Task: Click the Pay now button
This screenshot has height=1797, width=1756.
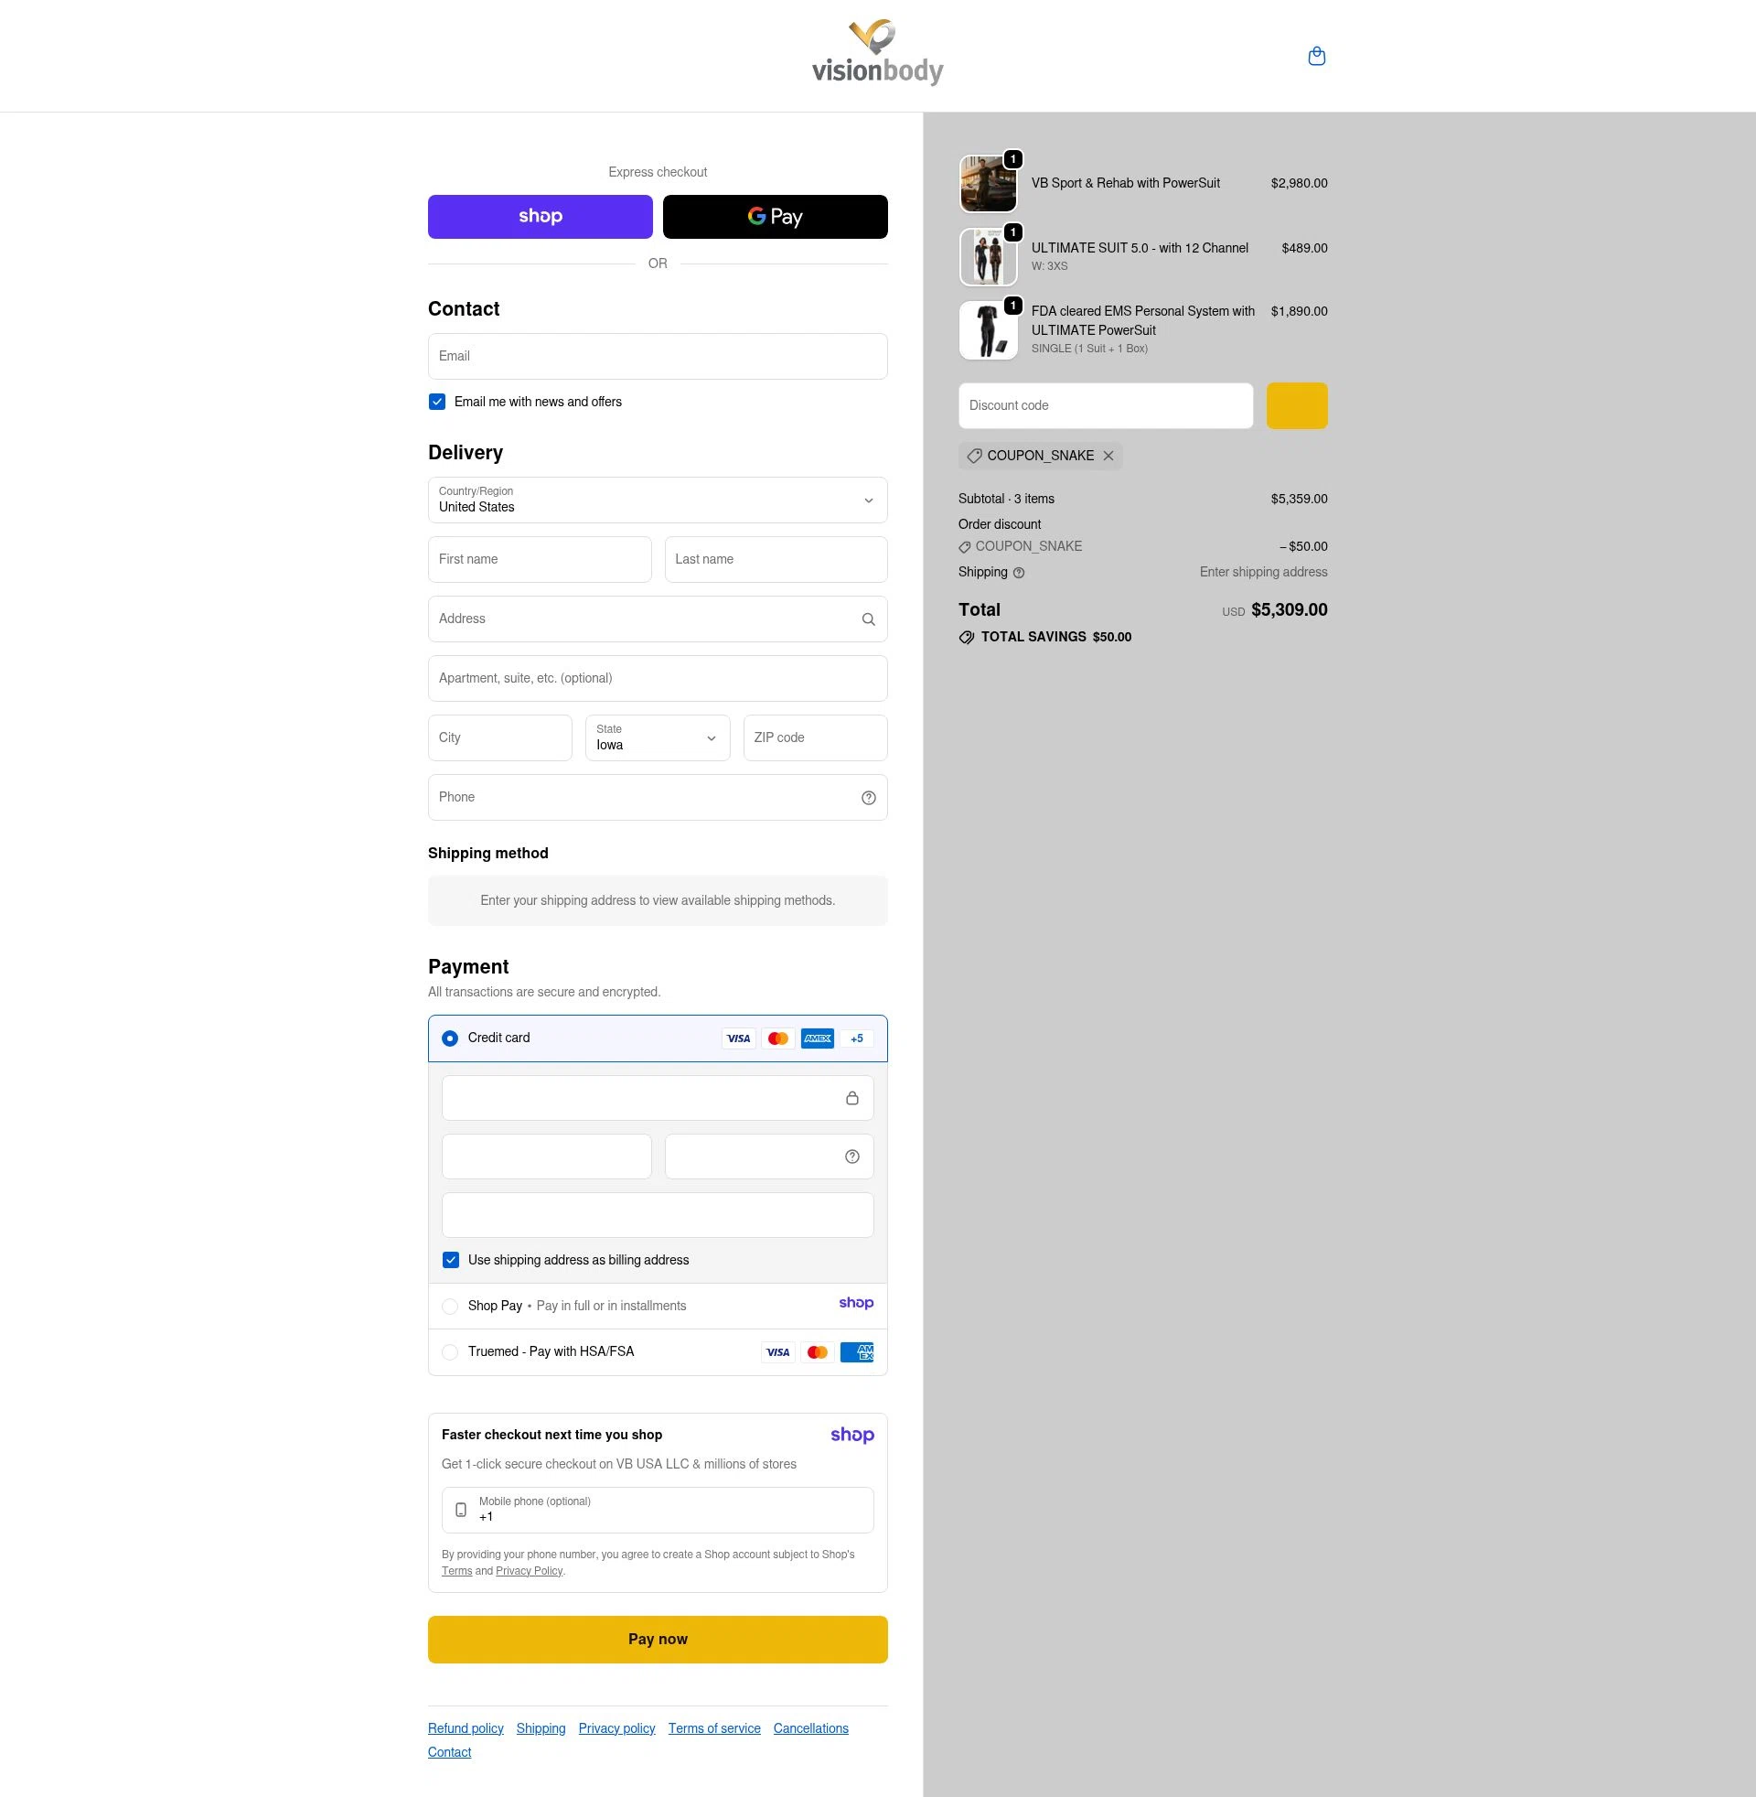Action: coord(657,1640)
